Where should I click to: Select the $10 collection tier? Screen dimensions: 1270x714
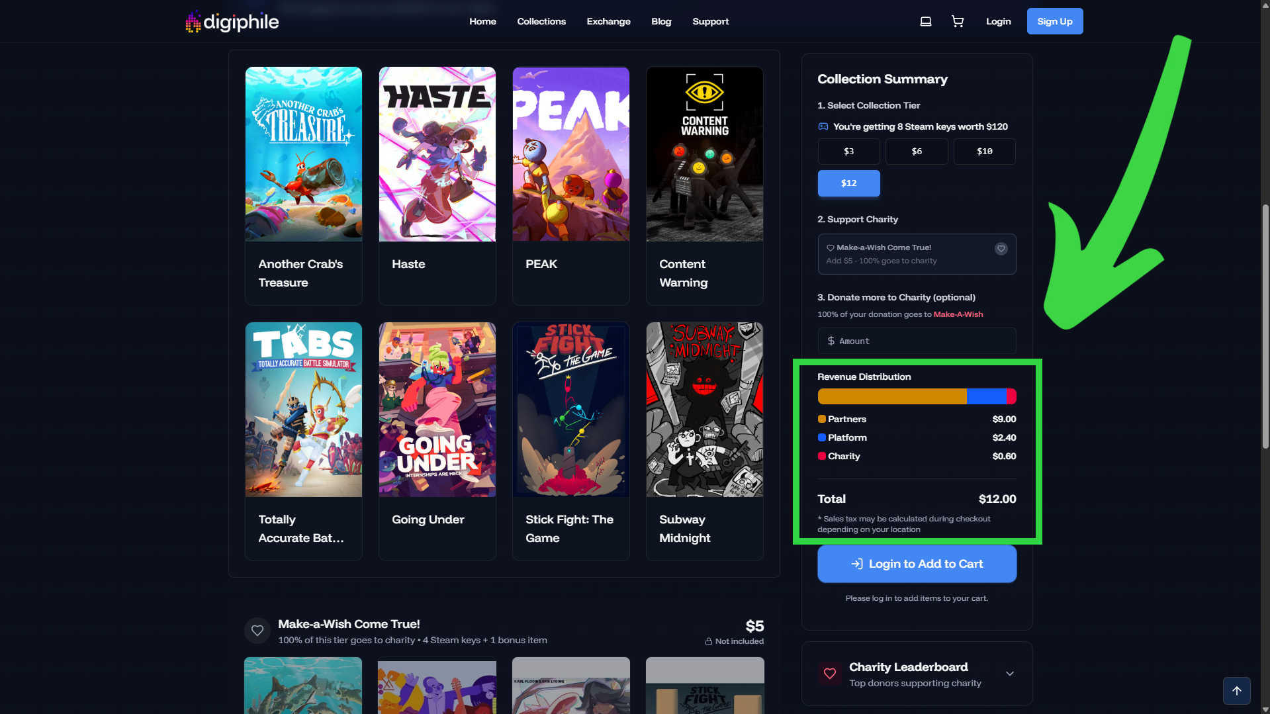click(984, 152)
